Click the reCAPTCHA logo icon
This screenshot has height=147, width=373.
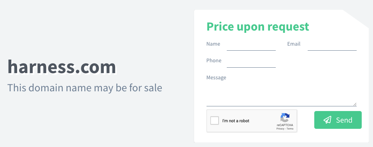pyautogui.click(x=285, y=118)
